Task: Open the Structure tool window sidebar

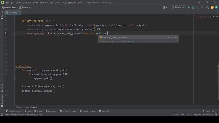Action: pyautogui.click(x=2, y=86)
